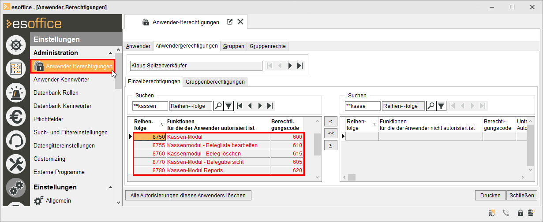
Task: Select row Kassenmodul - Beleg löschen
Action: tap(218, 154)
